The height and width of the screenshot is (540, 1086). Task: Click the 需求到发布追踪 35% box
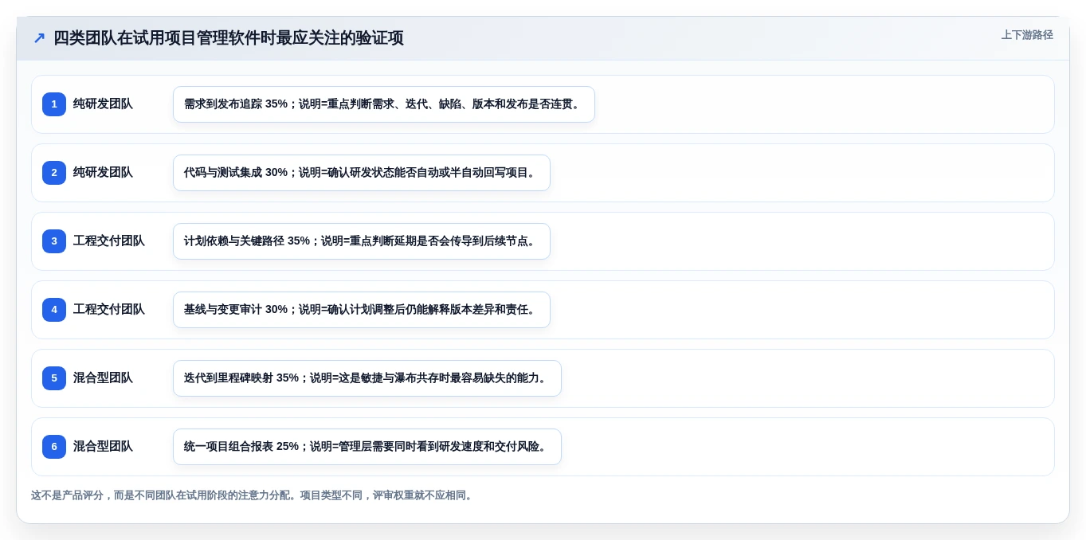[x=384, y=104]
